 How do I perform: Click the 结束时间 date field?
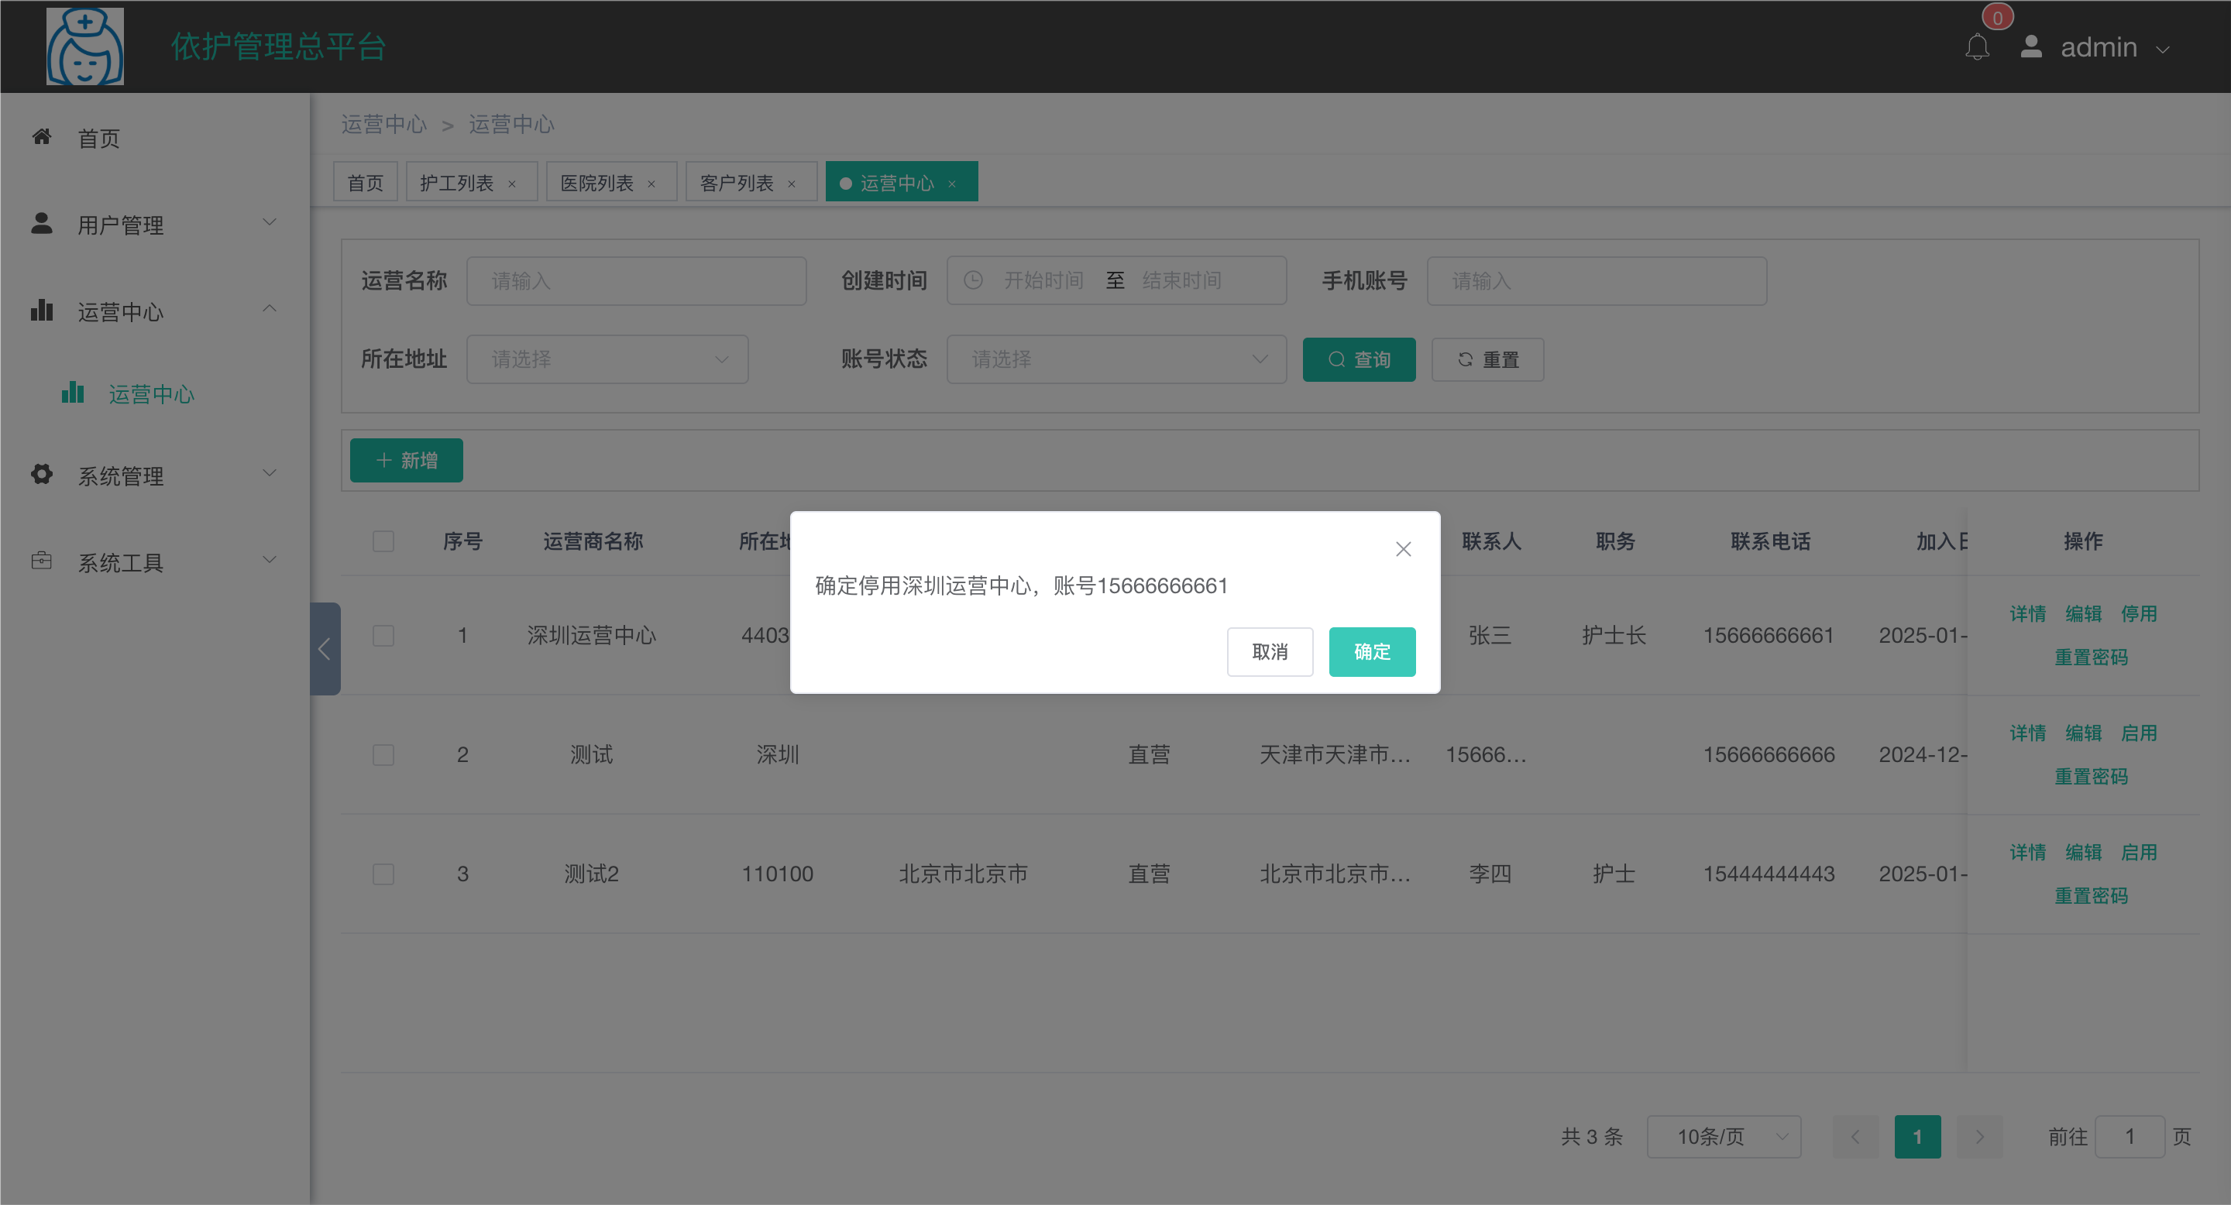[1182, 280]
